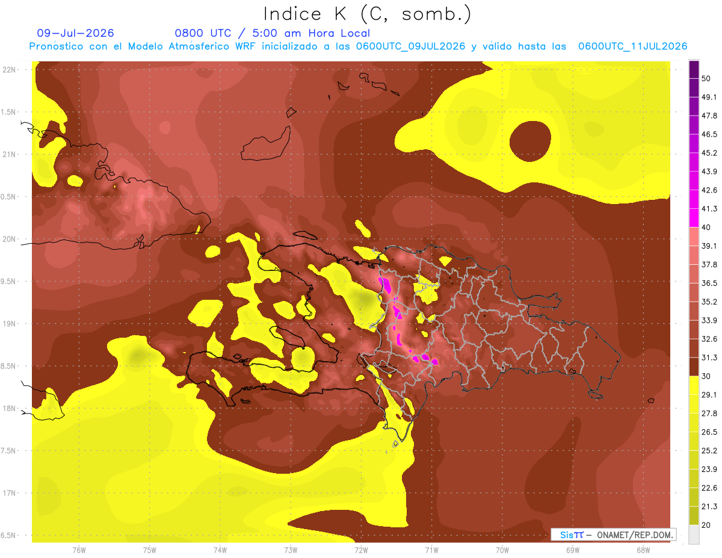Click the legend value '31.3'
The height and width of the screenshot is (558, 722).
(709, 358)
